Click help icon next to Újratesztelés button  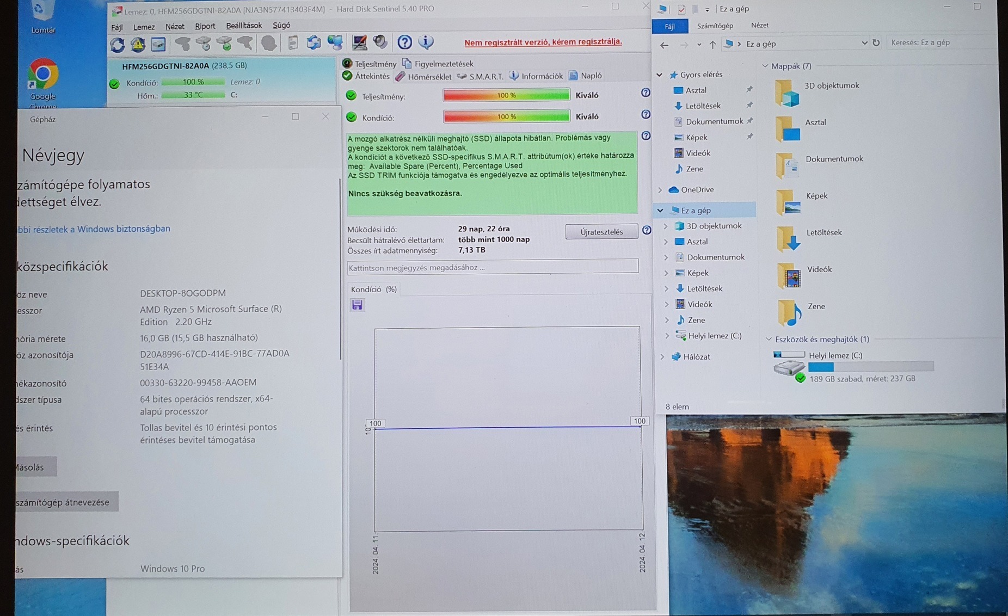tap(647, 230)
